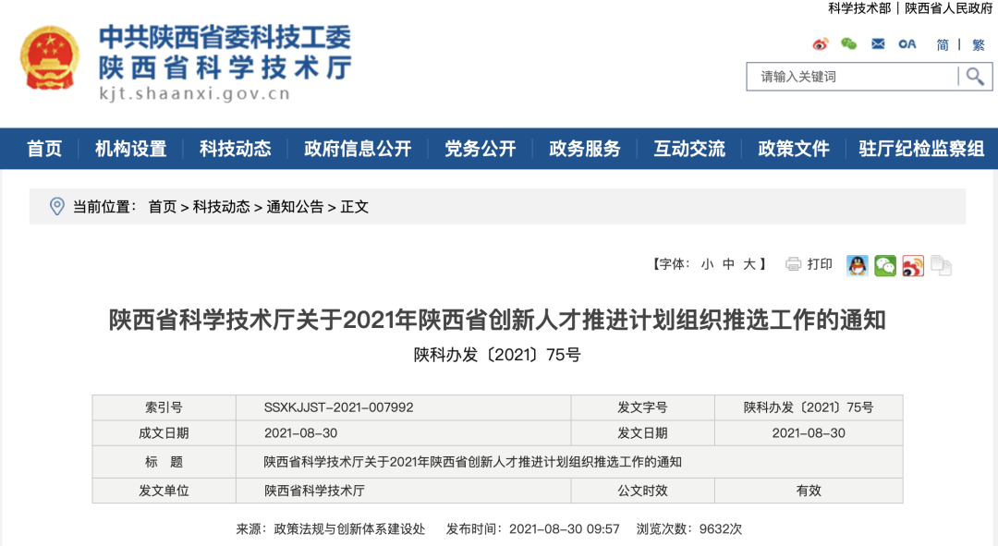Open the OA system link icon
This screenshot has height=546, width=998.
[907, 44]
